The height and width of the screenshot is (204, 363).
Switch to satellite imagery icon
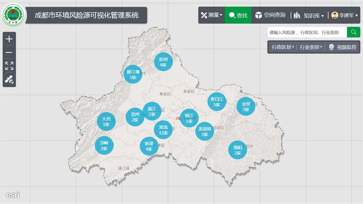point(9,80)
